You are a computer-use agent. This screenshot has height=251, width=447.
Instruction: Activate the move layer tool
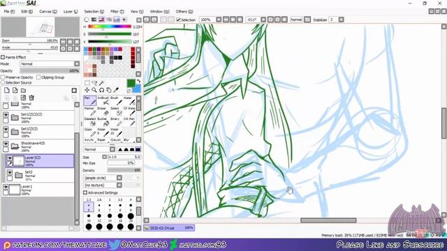87,90
